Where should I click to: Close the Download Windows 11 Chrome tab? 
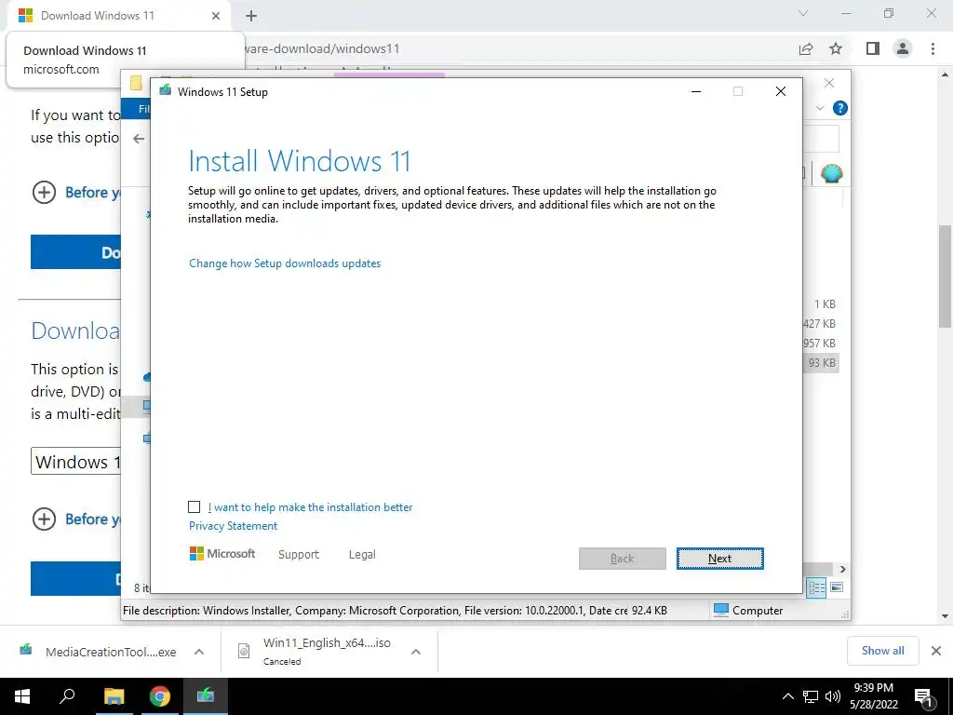point(216,16)
